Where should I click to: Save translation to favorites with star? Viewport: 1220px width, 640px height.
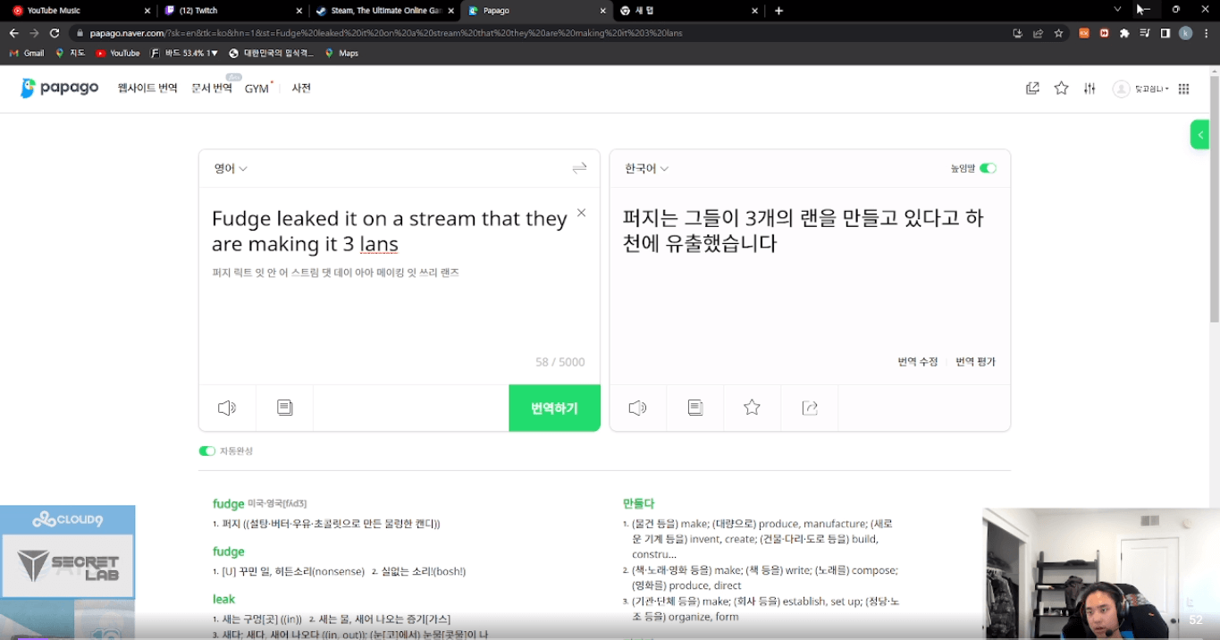[752, 408]
